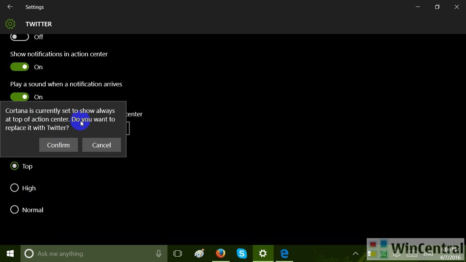Viewport: 466px width, 262px height.
Task: Open Microsoft Edge from the taskbar
Action: [x=284, y=253]
